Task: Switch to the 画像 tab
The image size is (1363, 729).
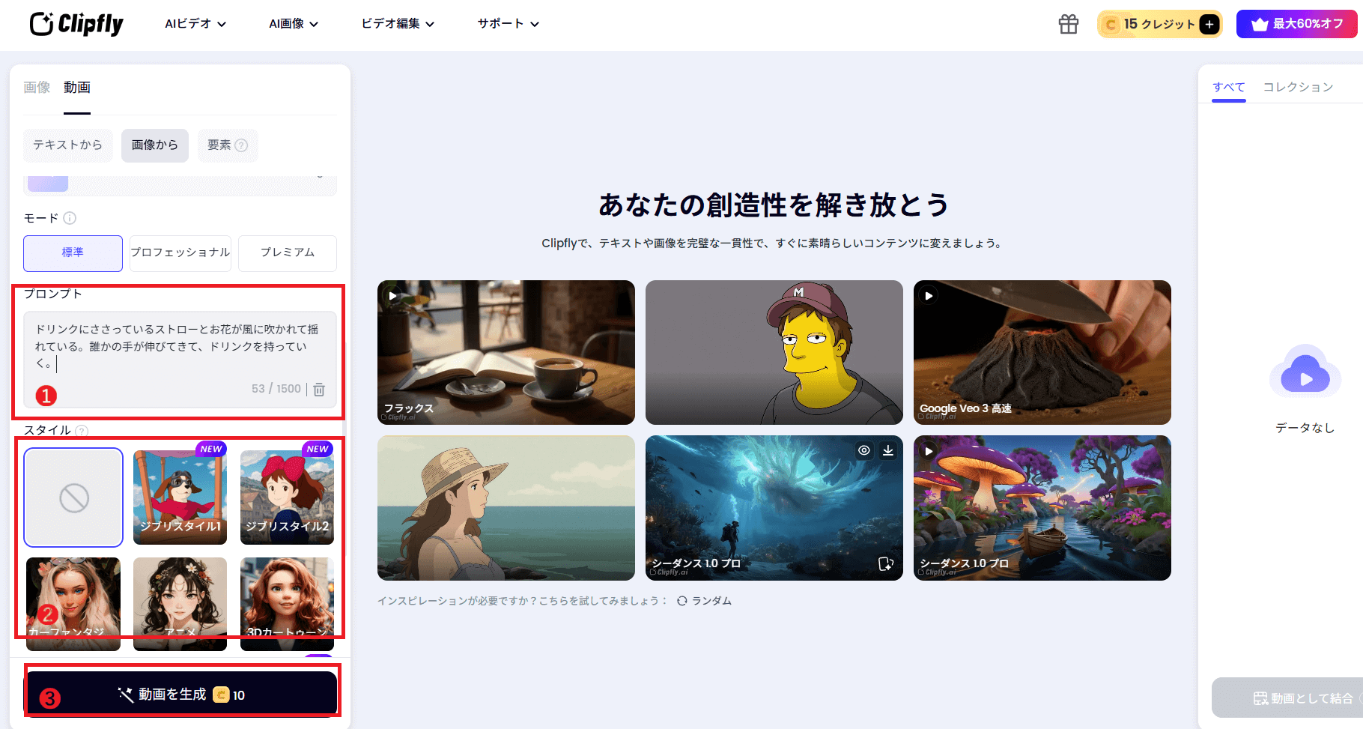Action: [36, 87]
